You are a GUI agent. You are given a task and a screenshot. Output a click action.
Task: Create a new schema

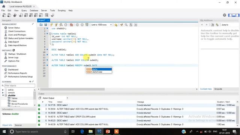[x=21, y=15]
